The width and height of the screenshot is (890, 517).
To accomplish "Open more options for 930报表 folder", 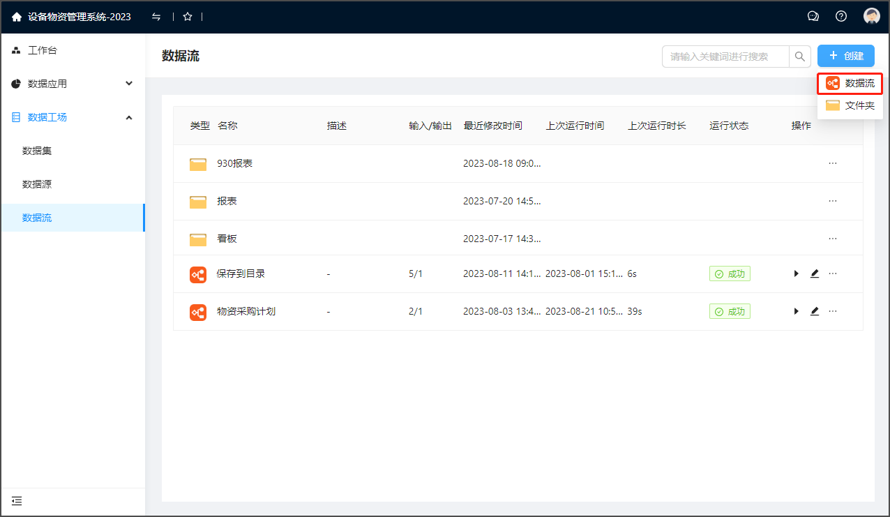I will [832, 163].
